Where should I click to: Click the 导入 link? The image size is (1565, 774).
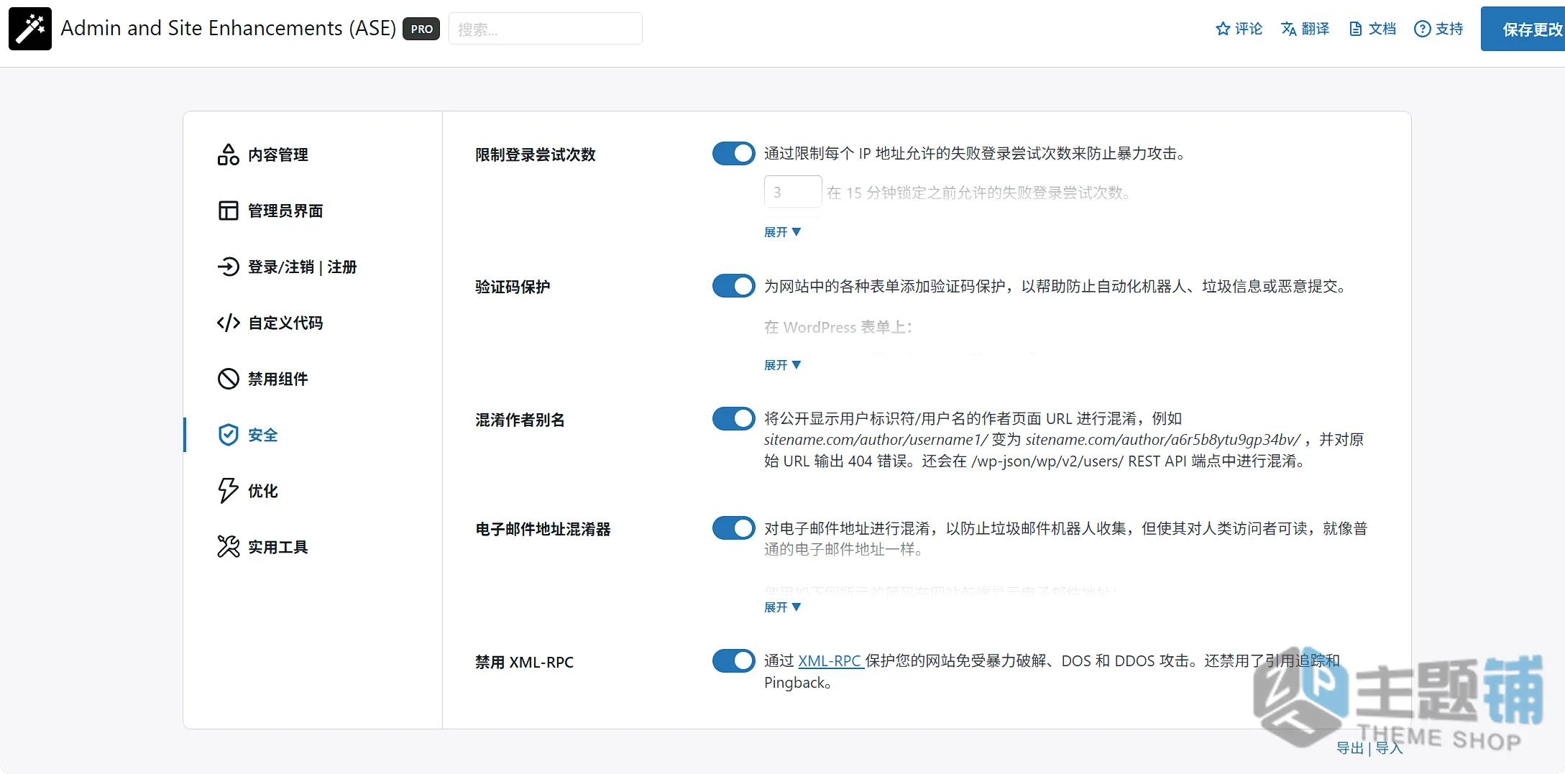click(x=1389, y=748)
